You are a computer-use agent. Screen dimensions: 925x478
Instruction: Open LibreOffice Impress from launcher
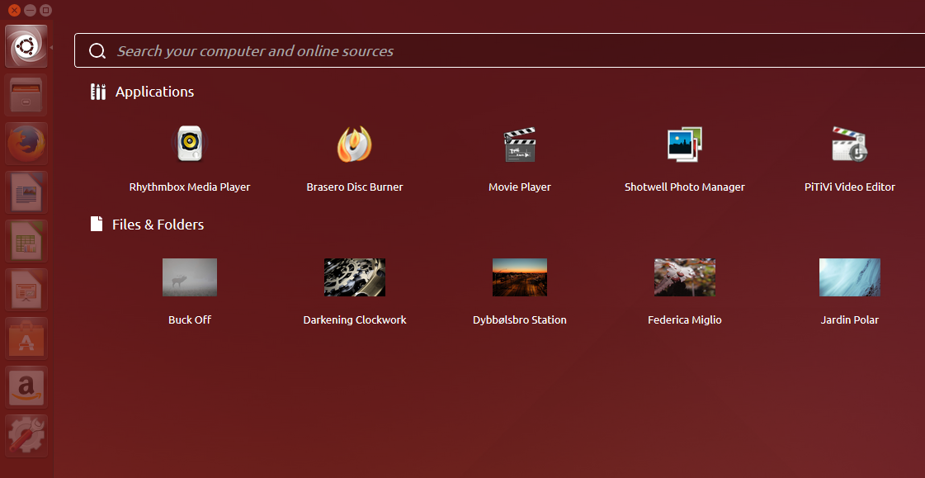tap(27, 290)
